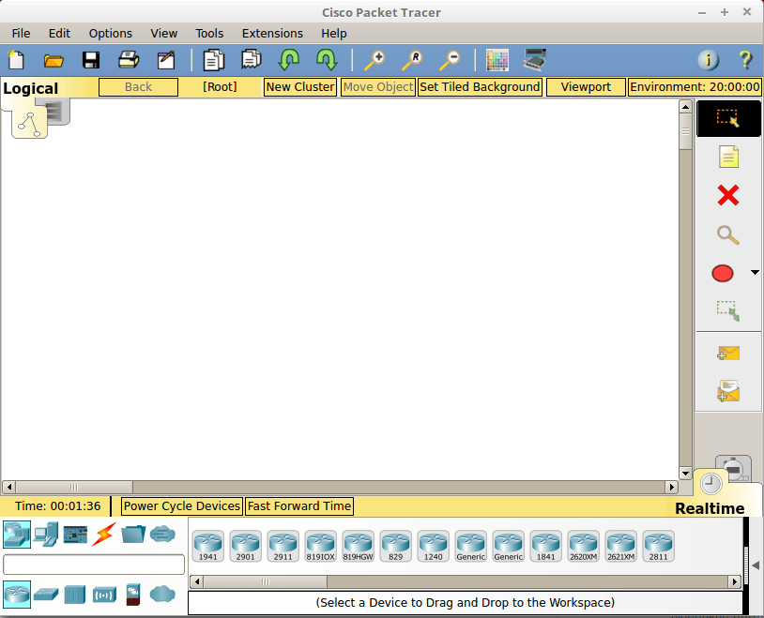
Task: Select the Security devices subcategory
Action: tap(131, 595)
